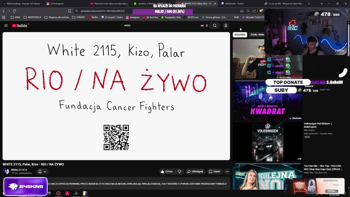
Task: Select the youtube.com address bar URL
Action: 103,11
